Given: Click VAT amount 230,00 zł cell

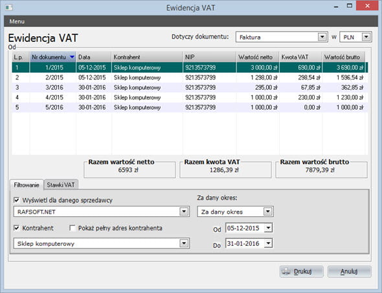Looking at the screenshot, I should click(301, 97).
